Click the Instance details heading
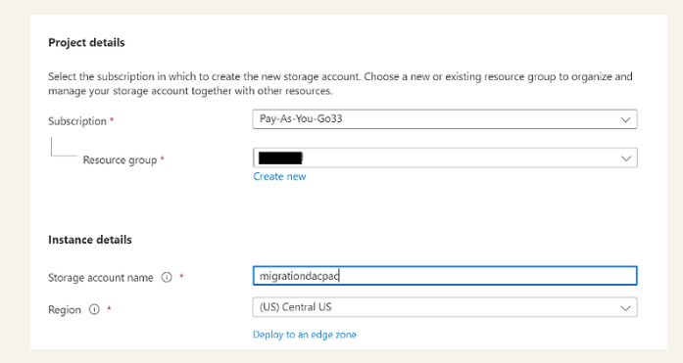 tap(90, 240)
